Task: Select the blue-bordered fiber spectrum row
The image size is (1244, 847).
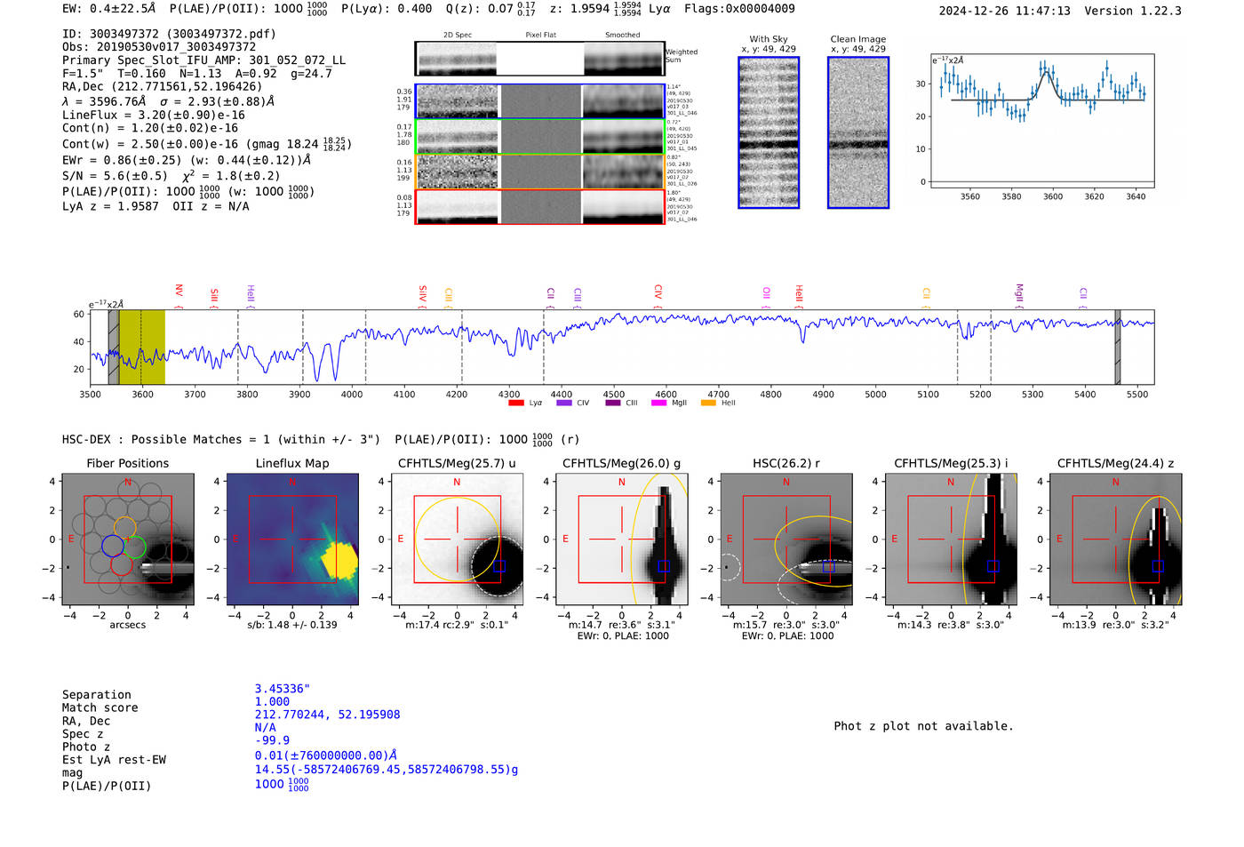Action: tap(539, 101)
